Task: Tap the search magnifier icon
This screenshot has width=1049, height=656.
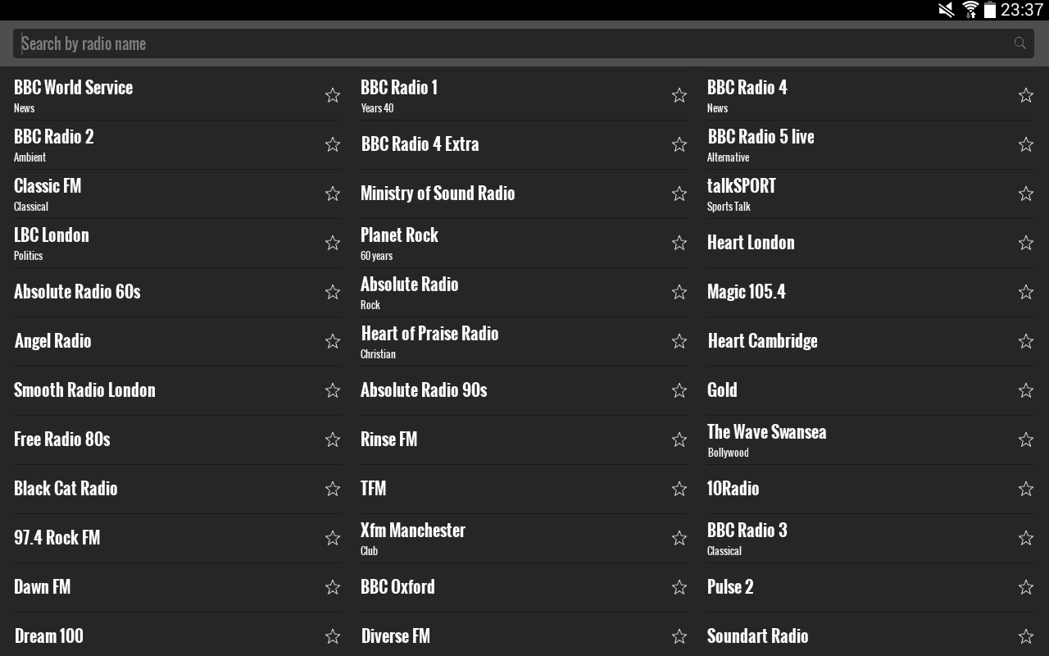Action: click(x=1020, y=43)
